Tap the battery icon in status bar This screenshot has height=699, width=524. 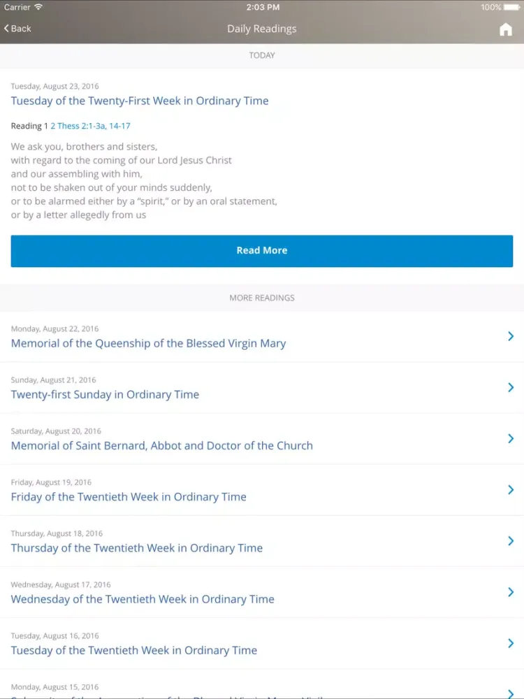(513, 7)
